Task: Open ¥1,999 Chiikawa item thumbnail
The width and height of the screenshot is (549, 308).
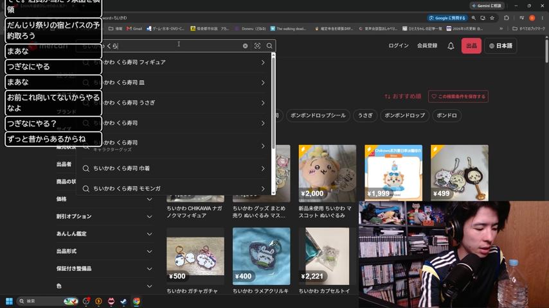Action: (x=393, y=173)
